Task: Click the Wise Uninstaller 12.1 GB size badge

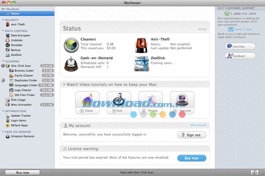Action: tap(47, 105)
